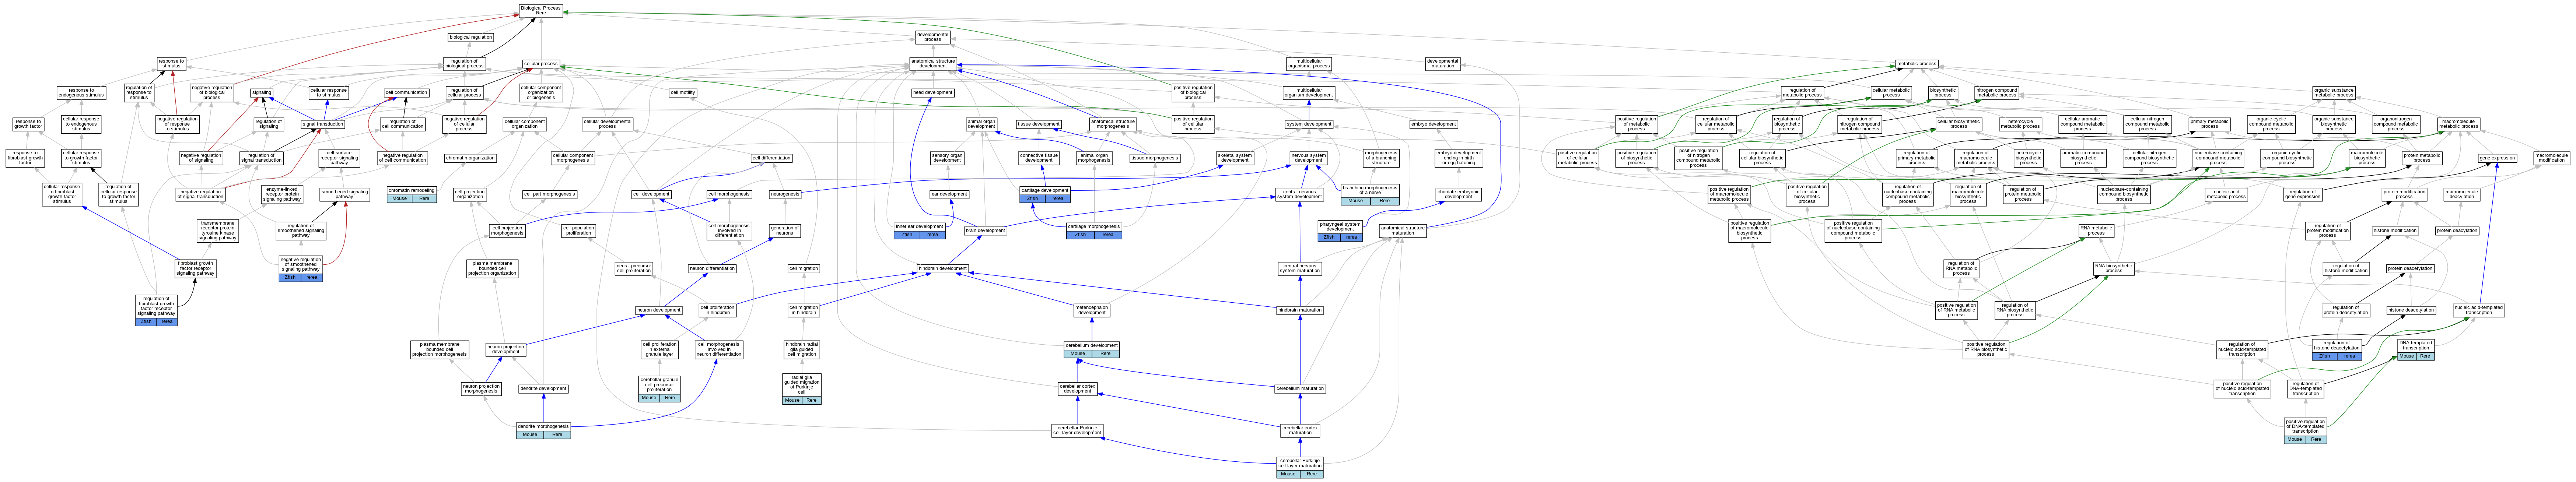The height and width of the screenshot is (482, 2576).
Task: Select the 'skeletal system development' node
Action: point(1235,158)
